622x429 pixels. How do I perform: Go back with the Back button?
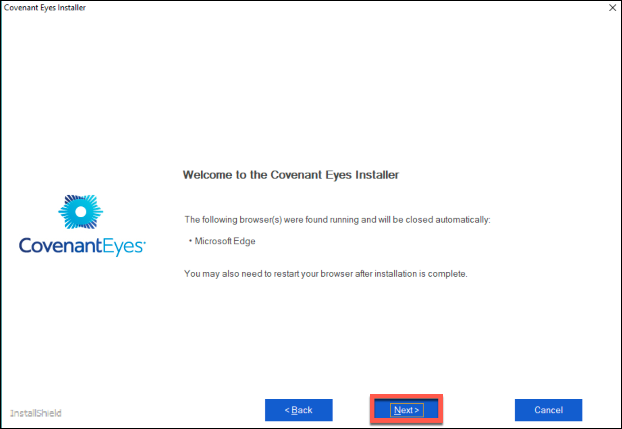[x=299, y=410]
